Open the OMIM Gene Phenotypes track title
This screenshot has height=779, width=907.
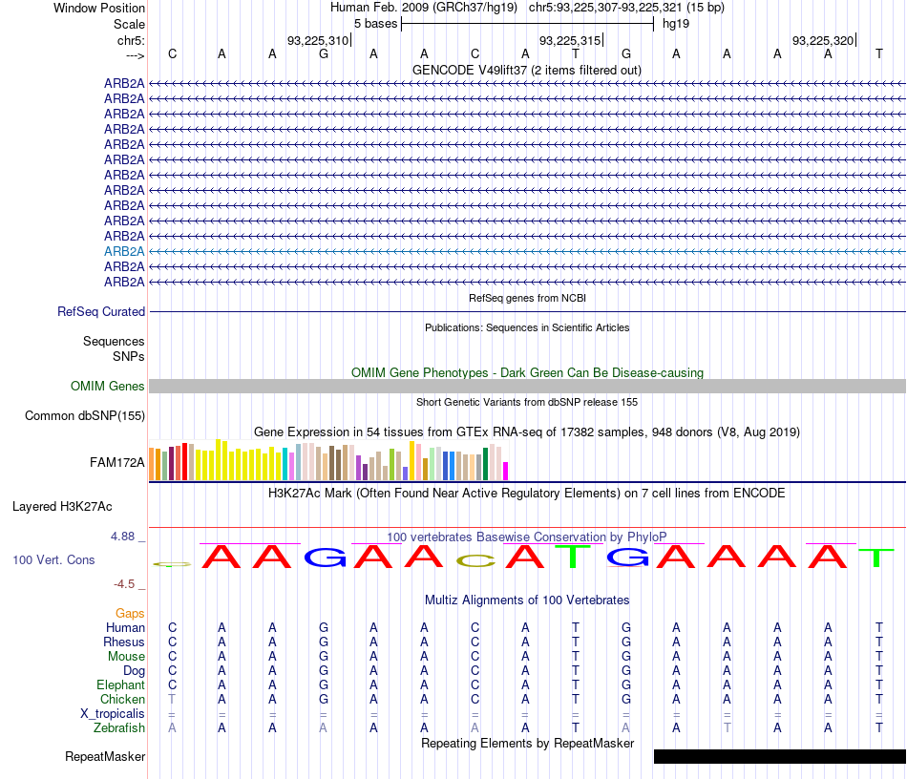pos(527,372)
